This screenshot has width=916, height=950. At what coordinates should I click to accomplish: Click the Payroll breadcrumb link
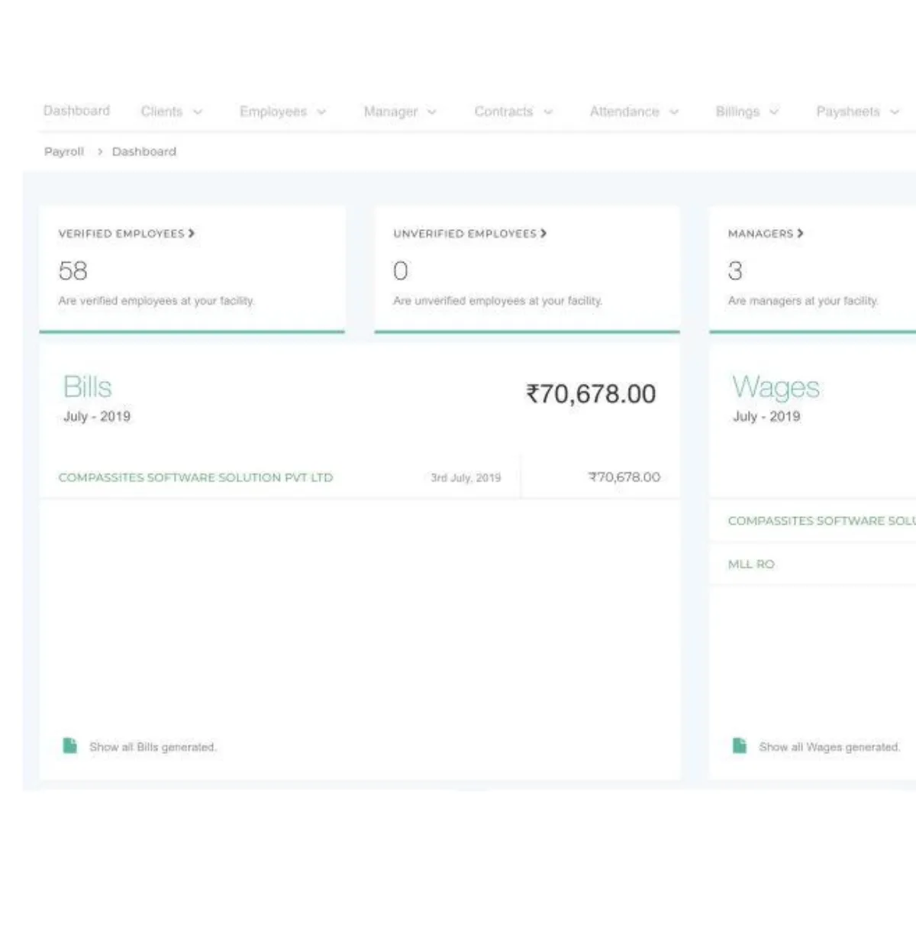pos(64,152)
